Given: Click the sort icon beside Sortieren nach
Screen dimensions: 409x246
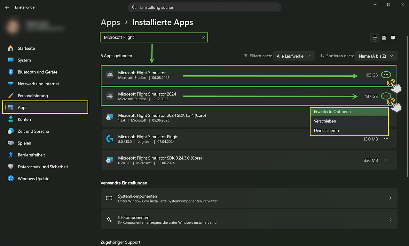Looking at the screenshot, I should click(x=322, y=55).
